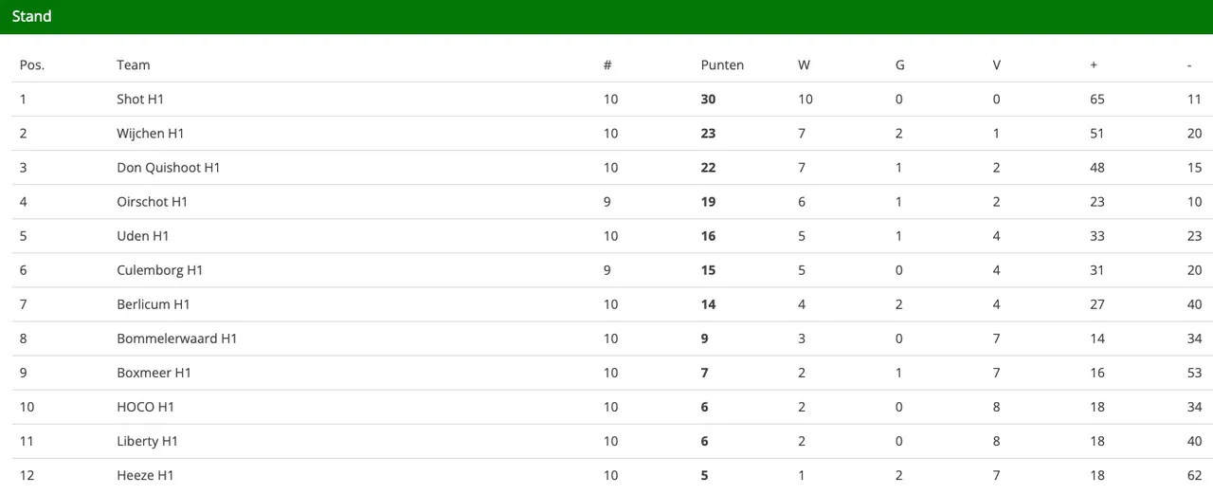
Task: Click Berlicum H1 in the standings
Action: pyautogui.click(x=154, y=304)
